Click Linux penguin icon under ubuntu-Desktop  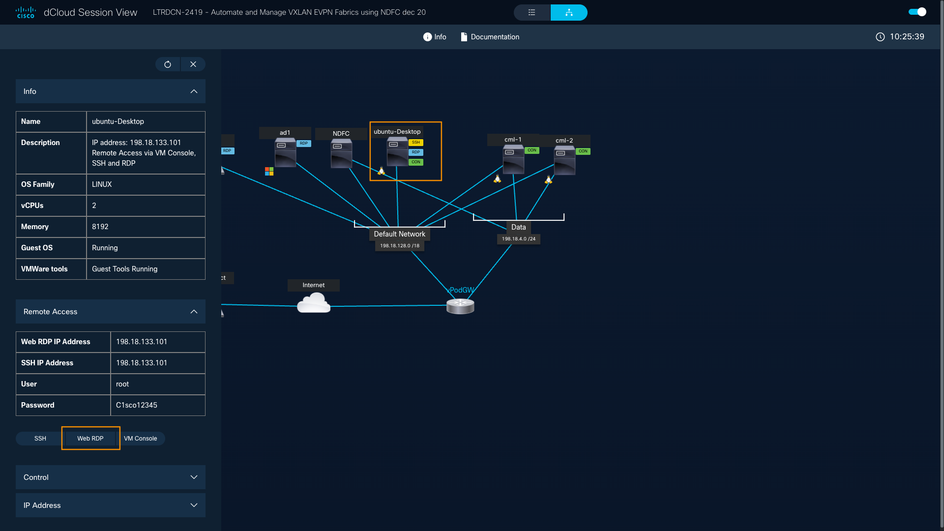(381, 171)
